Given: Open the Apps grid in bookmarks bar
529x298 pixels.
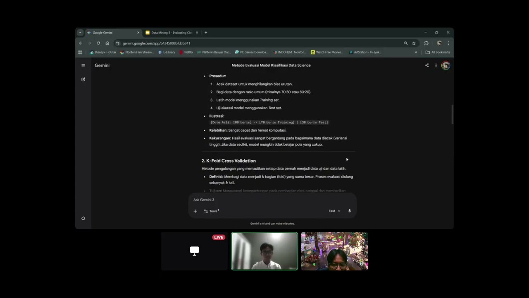Looking at the screenshot, I should point(80,52).
